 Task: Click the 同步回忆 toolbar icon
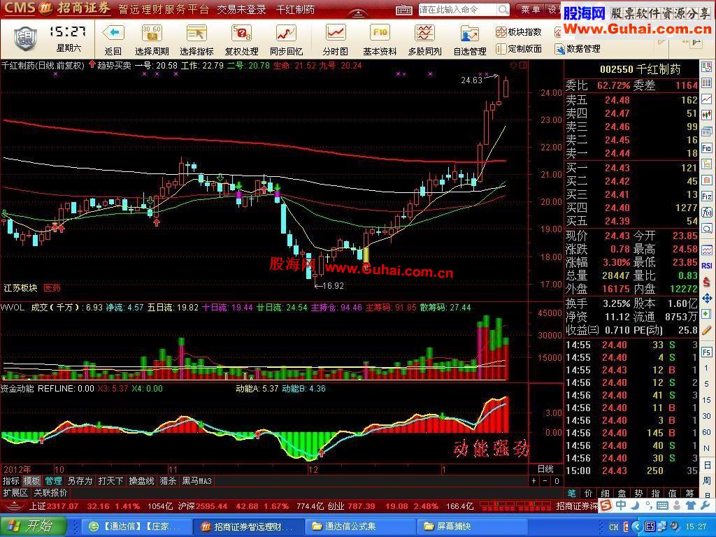(x=286, y=34)
